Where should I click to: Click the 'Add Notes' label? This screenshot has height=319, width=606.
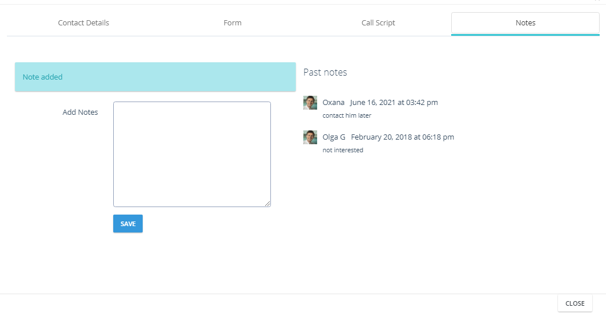pos(80,112)
